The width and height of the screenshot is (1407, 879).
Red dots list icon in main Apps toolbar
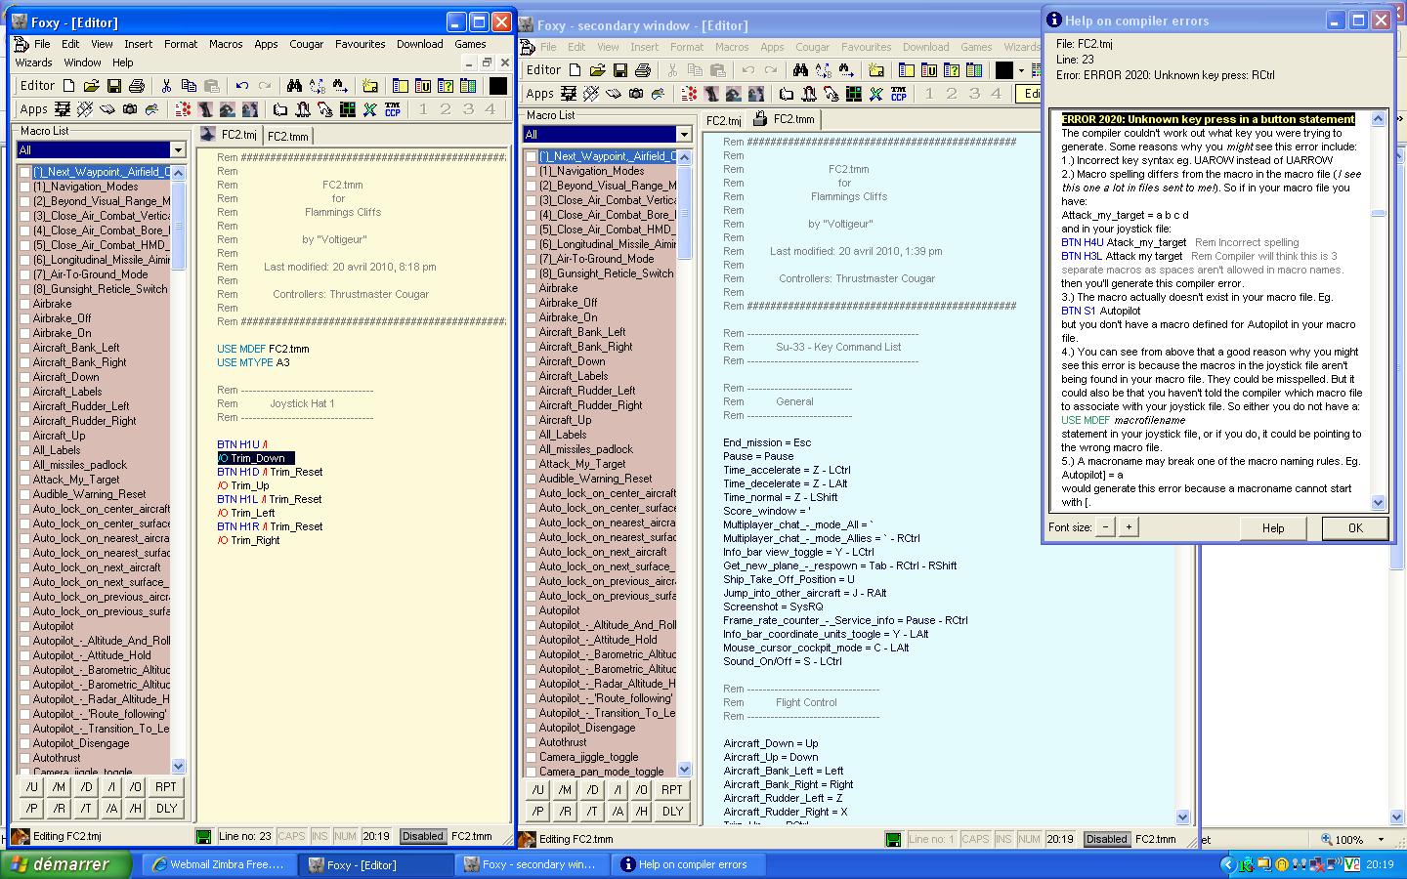183,109
